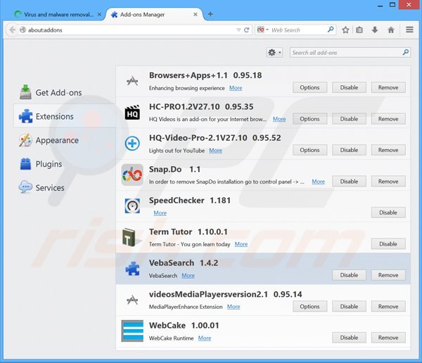
Task: Click the HC-PRO1.2V27.10 HQ icon
Action: [x=132, y=112]
